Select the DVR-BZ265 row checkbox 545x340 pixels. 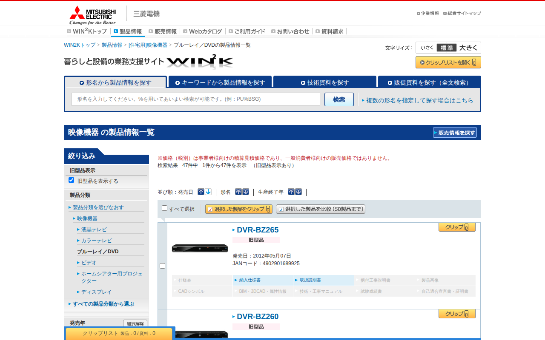click(x=162, y=266)
